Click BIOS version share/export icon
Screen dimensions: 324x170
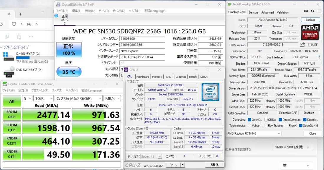tap(302, 45)
